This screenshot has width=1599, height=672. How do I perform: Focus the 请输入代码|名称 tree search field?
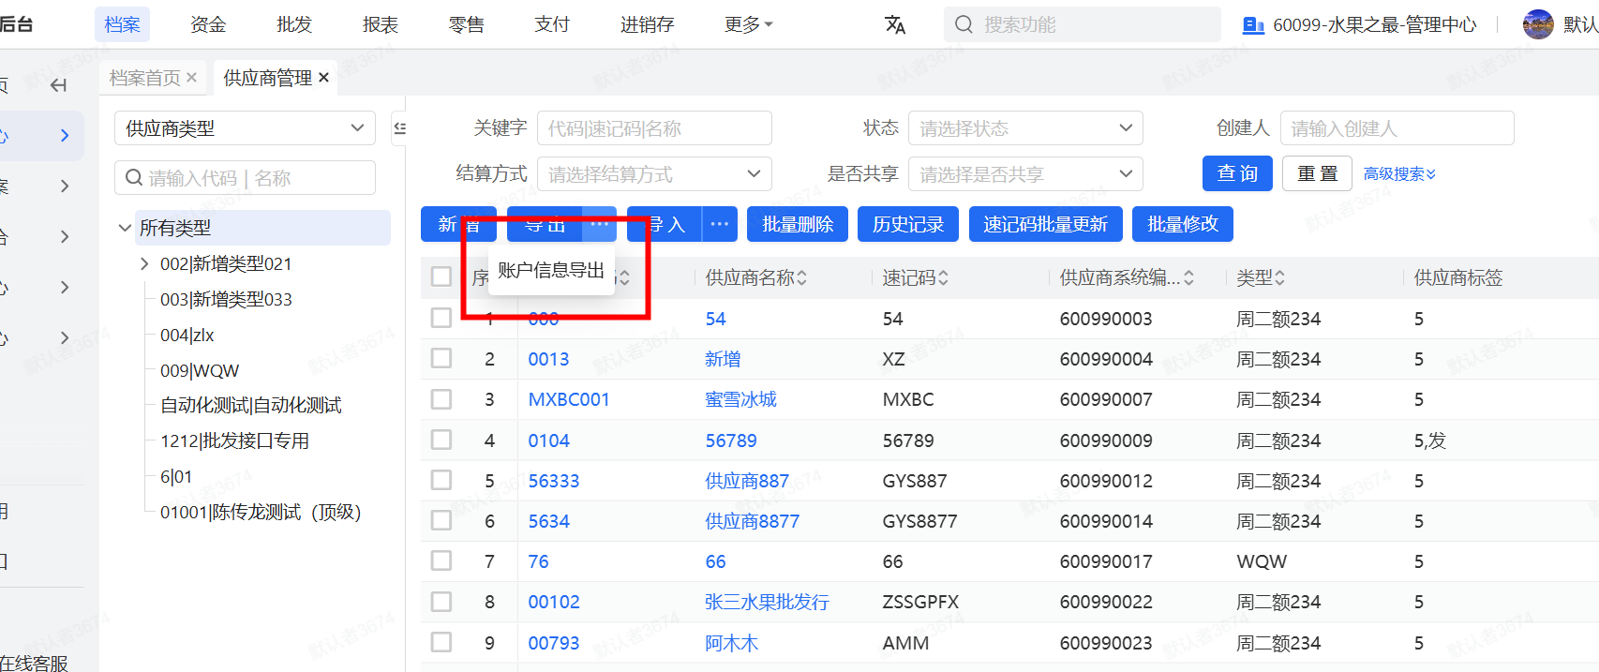point(245,177)
